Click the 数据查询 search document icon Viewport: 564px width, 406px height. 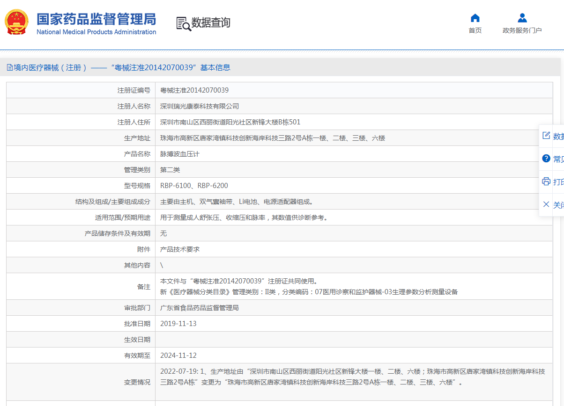point(184,23)
